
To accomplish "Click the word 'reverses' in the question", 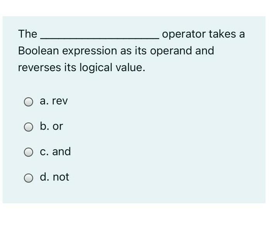I will [39, 68].
